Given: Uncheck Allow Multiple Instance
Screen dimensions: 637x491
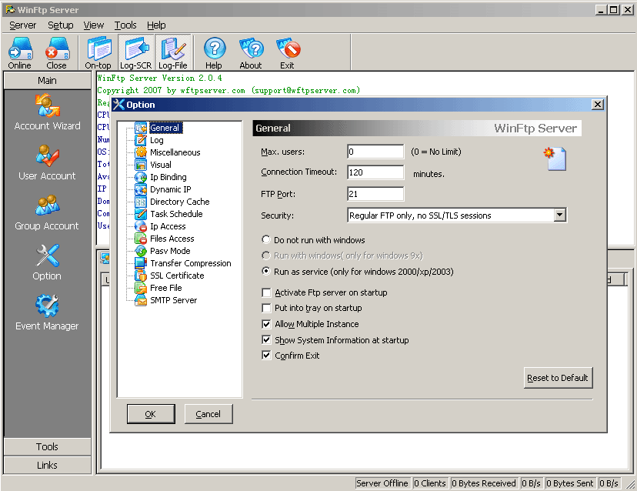Looking at the screenshot, I should [267, 324].
